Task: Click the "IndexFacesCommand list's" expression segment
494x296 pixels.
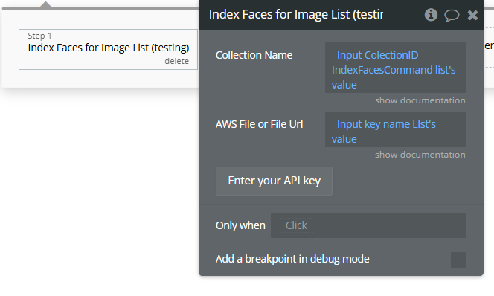Action: pyautogui.click(x=394, y=70)
